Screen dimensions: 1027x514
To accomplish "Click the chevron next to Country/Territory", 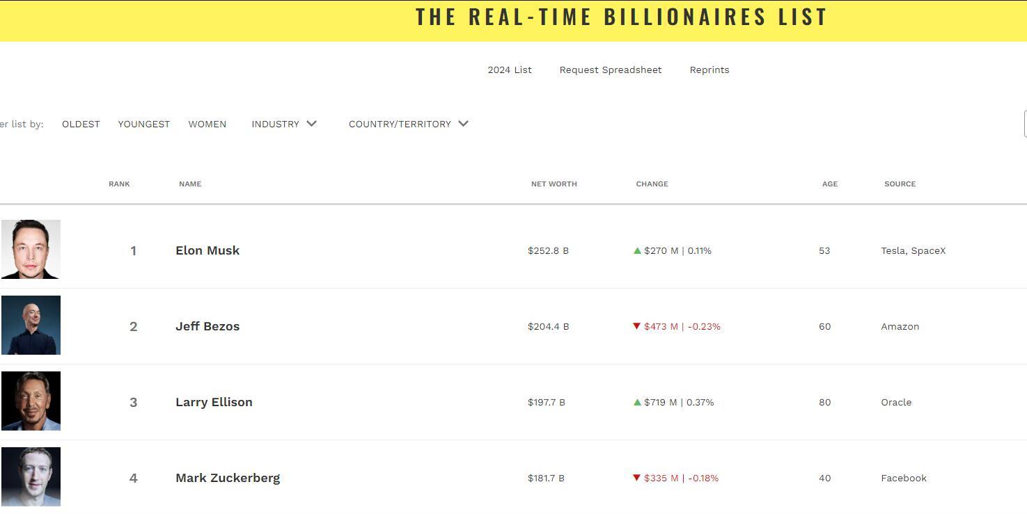I will (x=464, y=124).
